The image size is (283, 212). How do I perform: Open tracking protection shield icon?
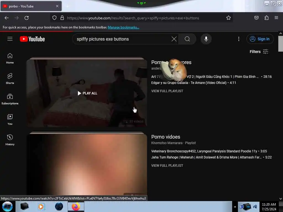(x=54, y=18)
